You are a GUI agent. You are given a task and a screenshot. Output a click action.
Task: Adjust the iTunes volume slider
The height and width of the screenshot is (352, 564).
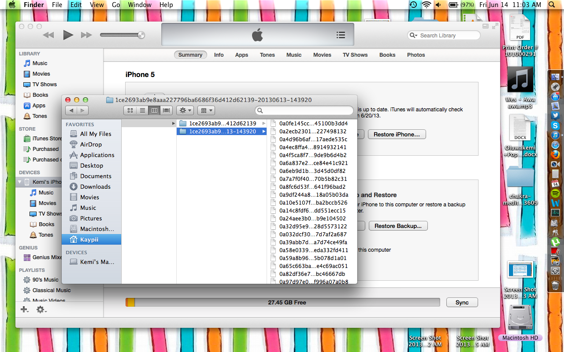[122, 35]
